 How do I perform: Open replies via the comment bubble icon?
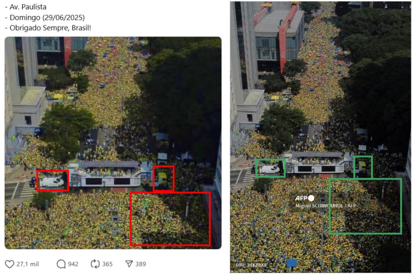[61, 264]
